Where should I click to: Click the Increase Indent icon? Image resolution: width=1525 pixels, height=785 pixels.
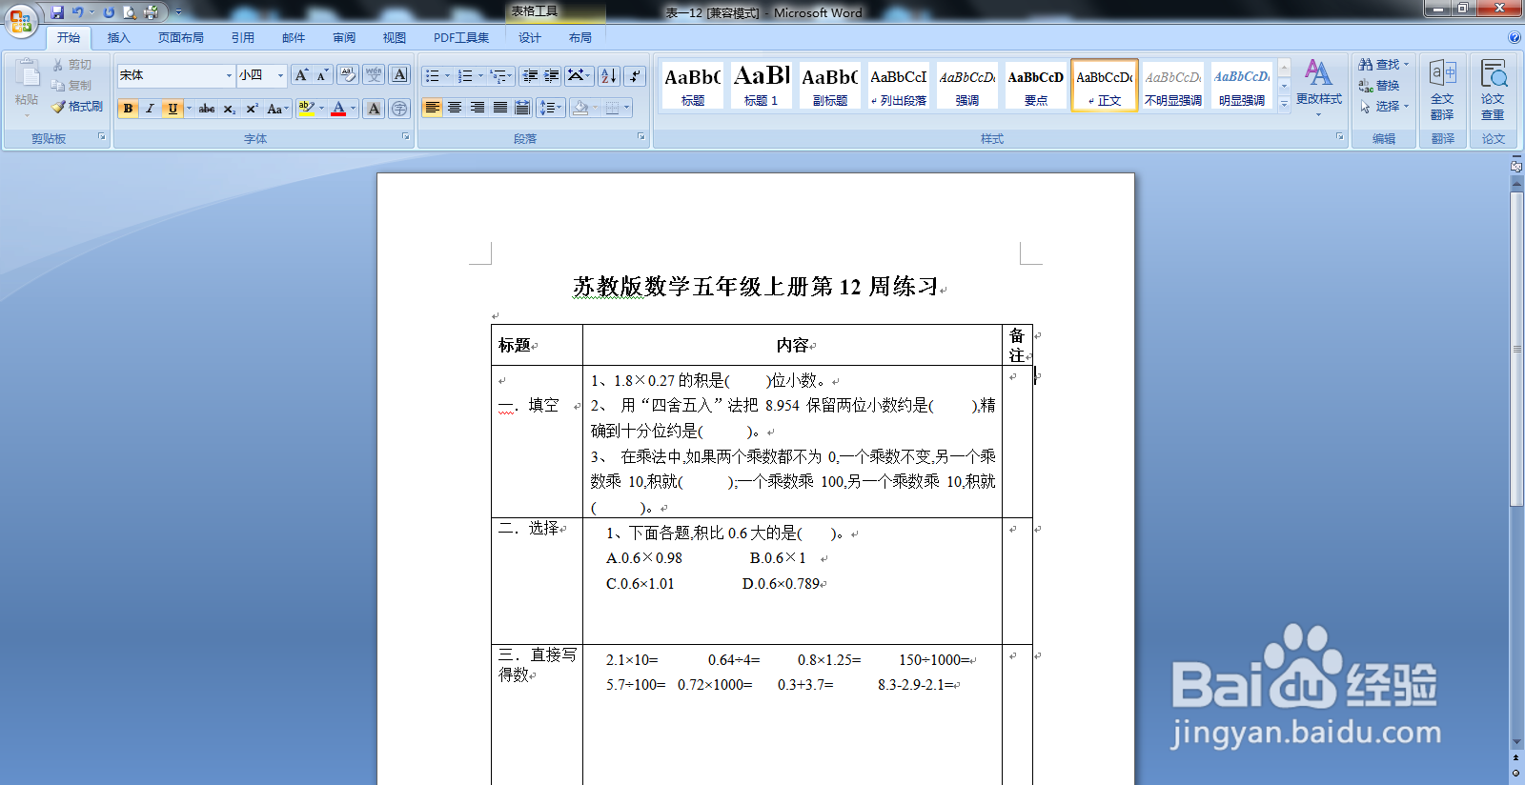(x=551, y=76)
